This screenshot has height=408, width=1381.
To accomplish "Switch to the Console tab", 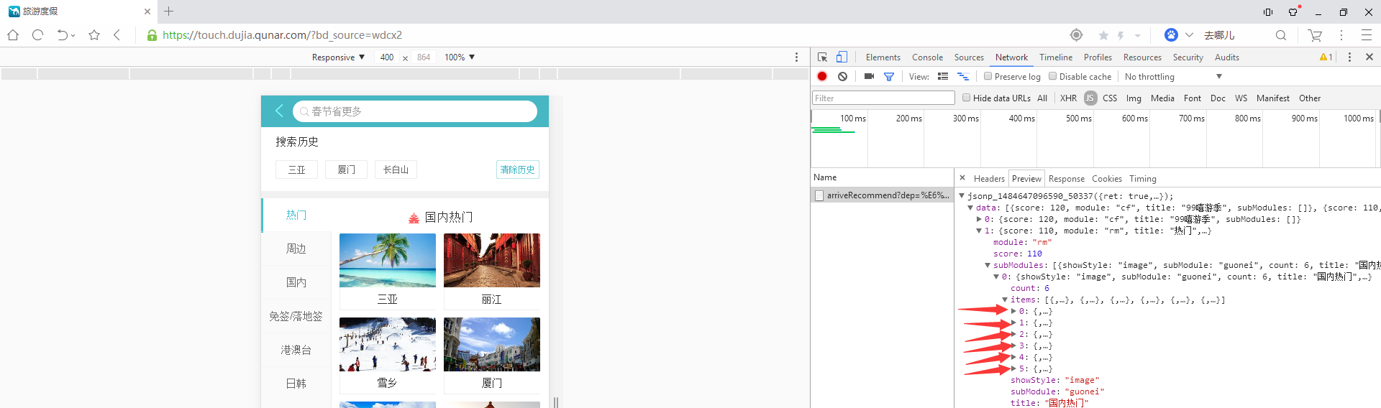I will (x=927, y=57).
